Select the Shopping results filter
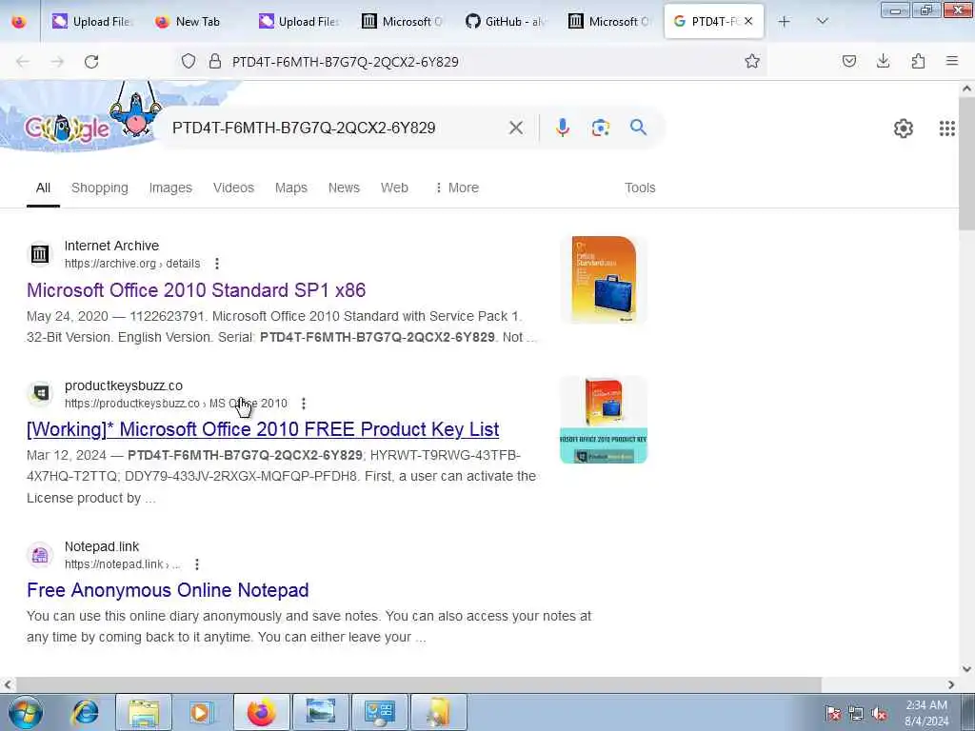The image size is (975, 731). [x=99, y=188]
